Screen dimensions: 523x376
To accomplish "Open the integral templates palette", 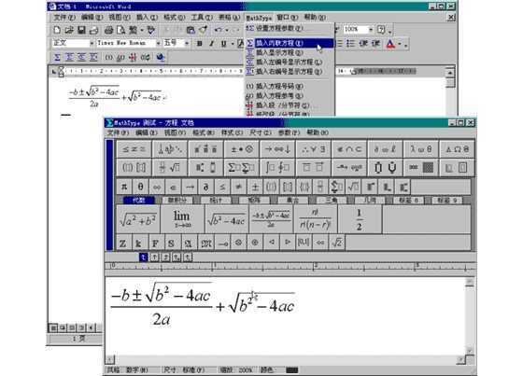I will (x=278, y=167).
